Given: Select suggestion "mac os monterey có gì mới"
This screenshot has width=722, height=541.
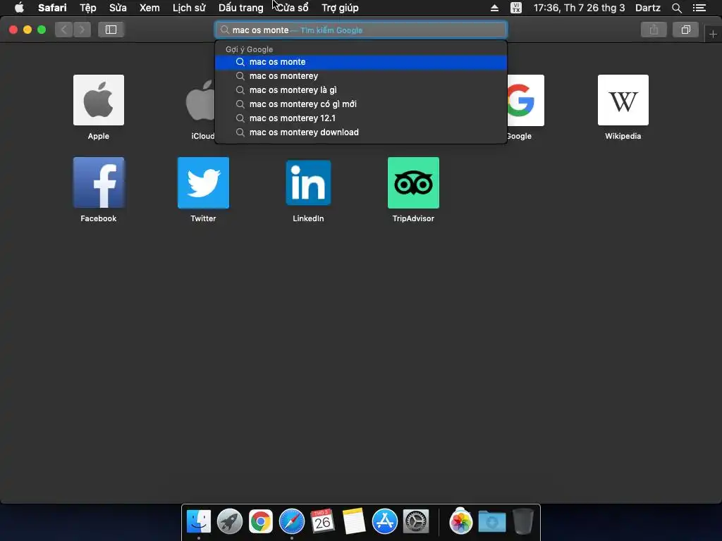Looking at the screenshot, I should (x=361, y=104).
